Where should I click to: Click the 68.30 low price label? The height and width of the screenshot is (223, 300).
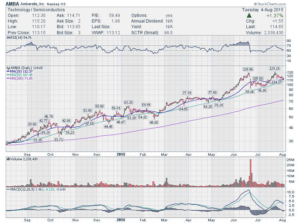pyautogui.click(x=208, y=106)
